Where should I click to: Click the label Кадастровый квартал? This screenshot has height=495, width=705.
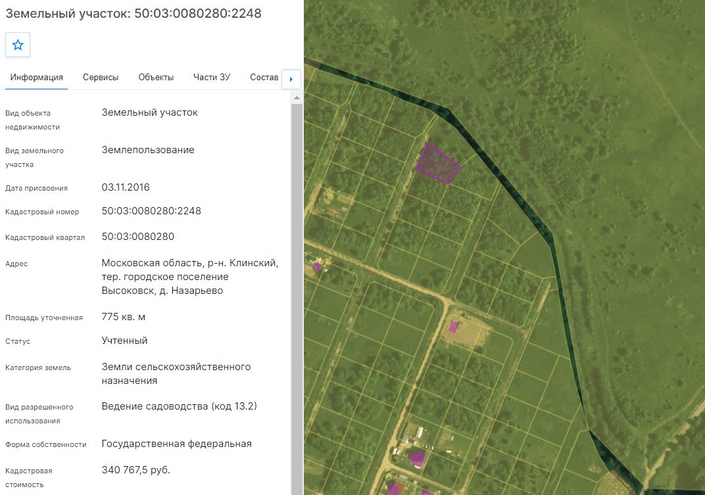click(x=45, y=237)
